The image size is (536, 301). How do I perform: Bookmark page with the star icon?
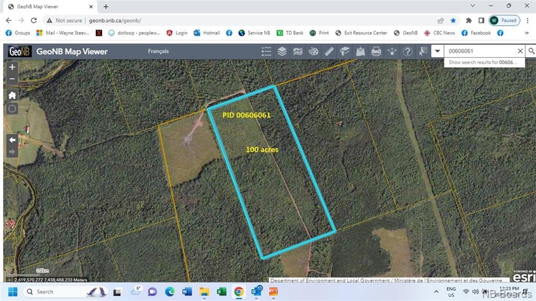click(453, 20)
